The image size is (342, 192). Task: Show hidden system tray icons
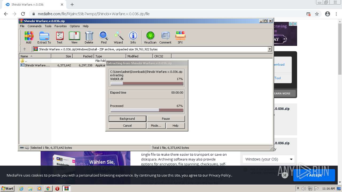tap(298, 189)
